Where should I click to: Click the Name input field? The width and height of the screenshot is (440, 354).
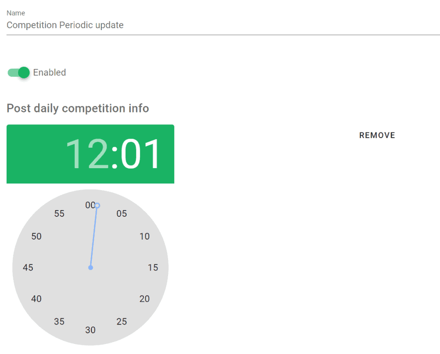[223, 25]
